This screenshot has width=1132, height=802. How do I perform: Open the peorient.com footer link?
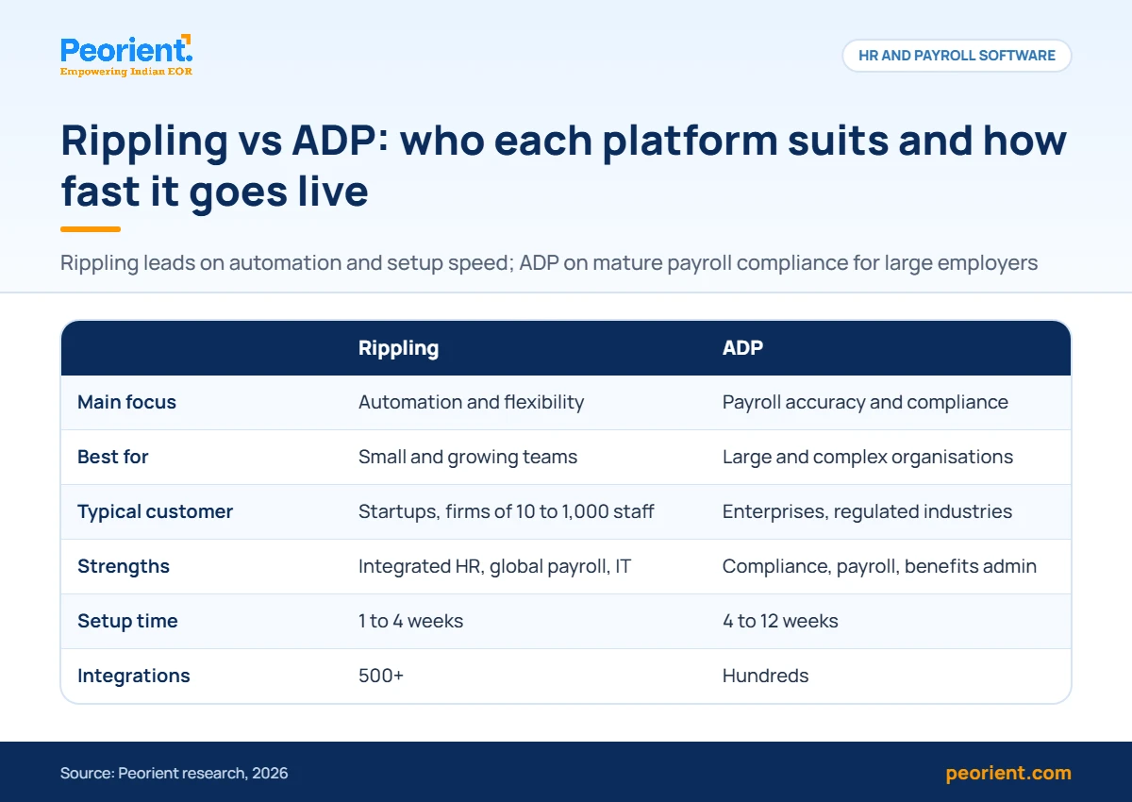[1008, 773]
